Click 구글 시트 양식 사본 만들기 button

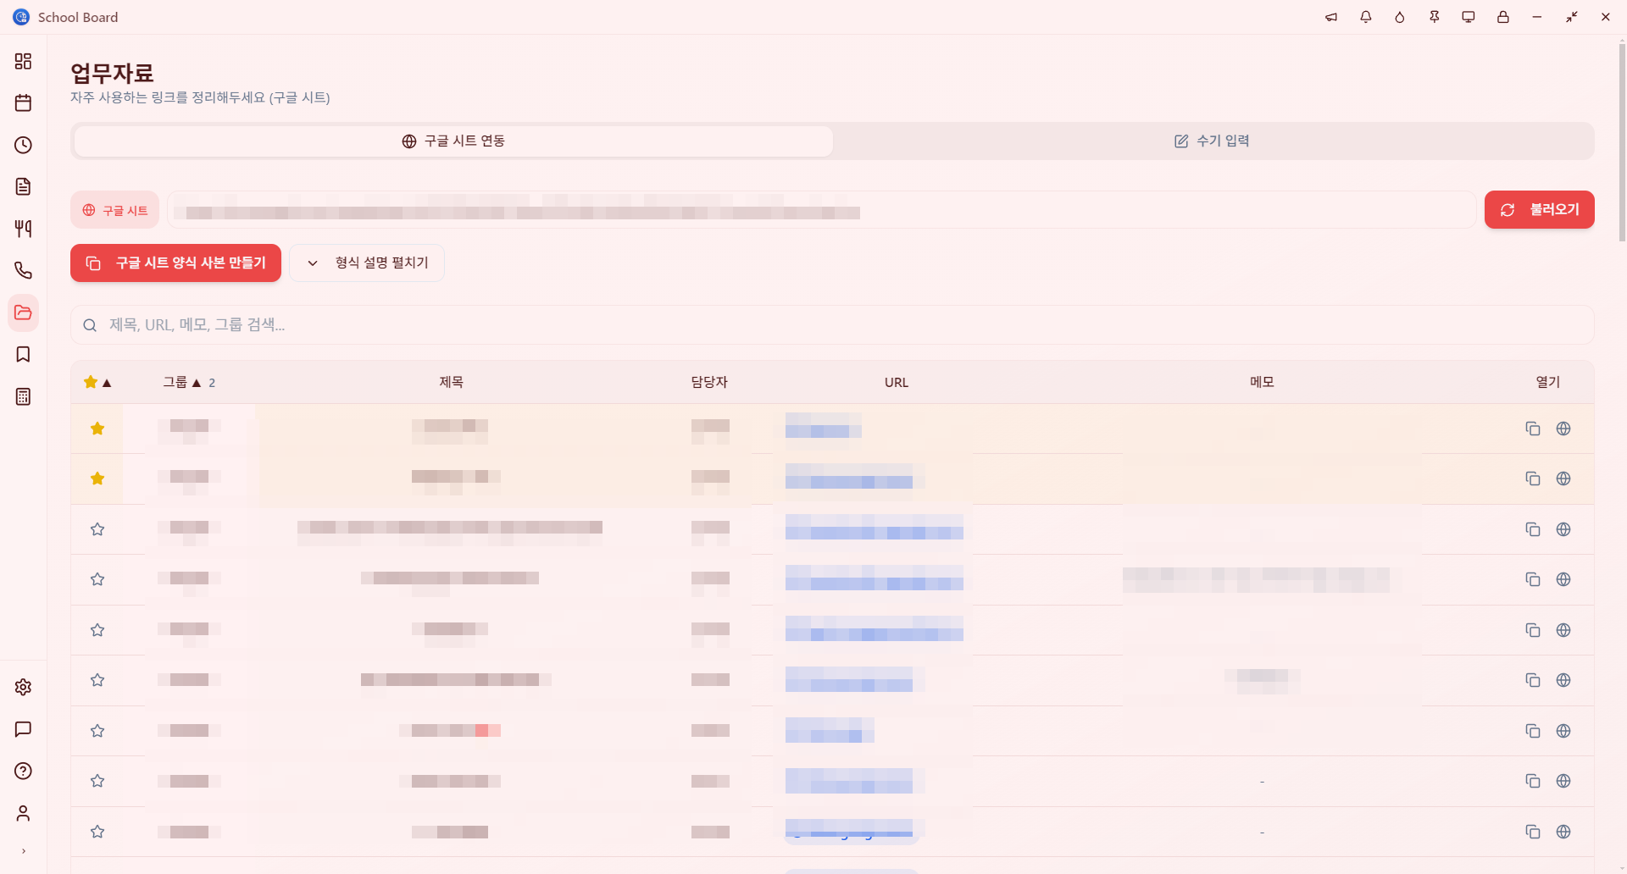click(175, 263)
